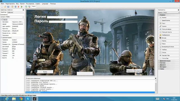This screenshot has width=180, height=101.
Task: Open the Иконки и текст view dropdown
Action: [x=179, y=12]
